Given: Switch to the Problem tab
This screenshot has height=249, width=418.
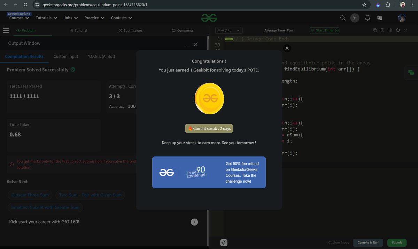Looking at the screenshot, I should pyautogui.click(x=26, y=30).
